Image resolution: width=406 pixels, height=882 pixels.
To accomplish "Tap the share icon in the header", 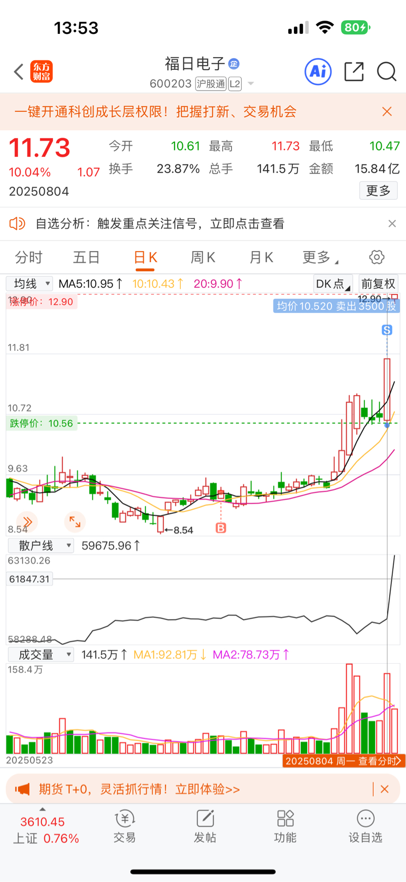I will pos(354,72).
